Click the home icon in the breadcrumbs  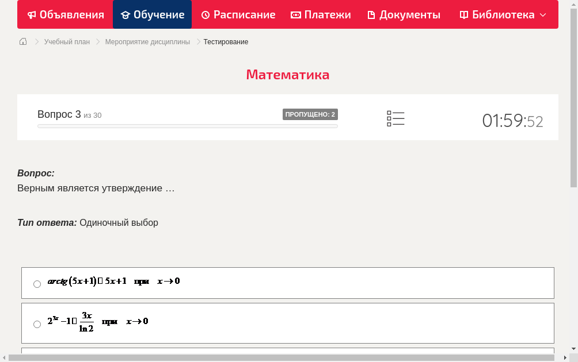click(22, 41)
